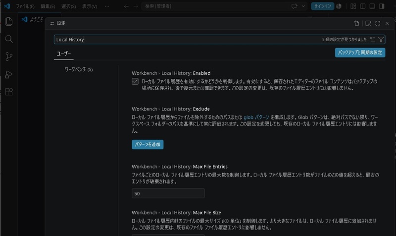Viewport: 396px width, 236px height.
Task: Click the パターンを追加 button
Action: click(x=148, y=144)
